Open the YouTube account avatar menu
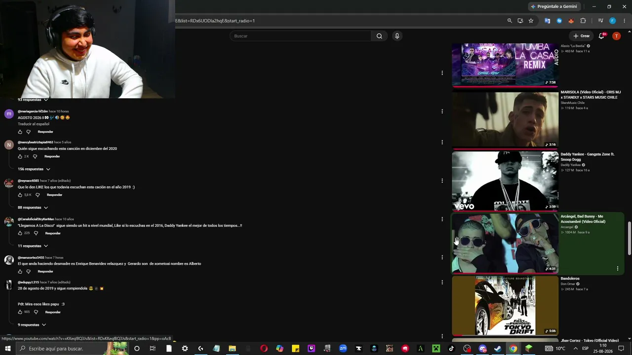This screenshot has height=355, width=632. coord(616,36)
